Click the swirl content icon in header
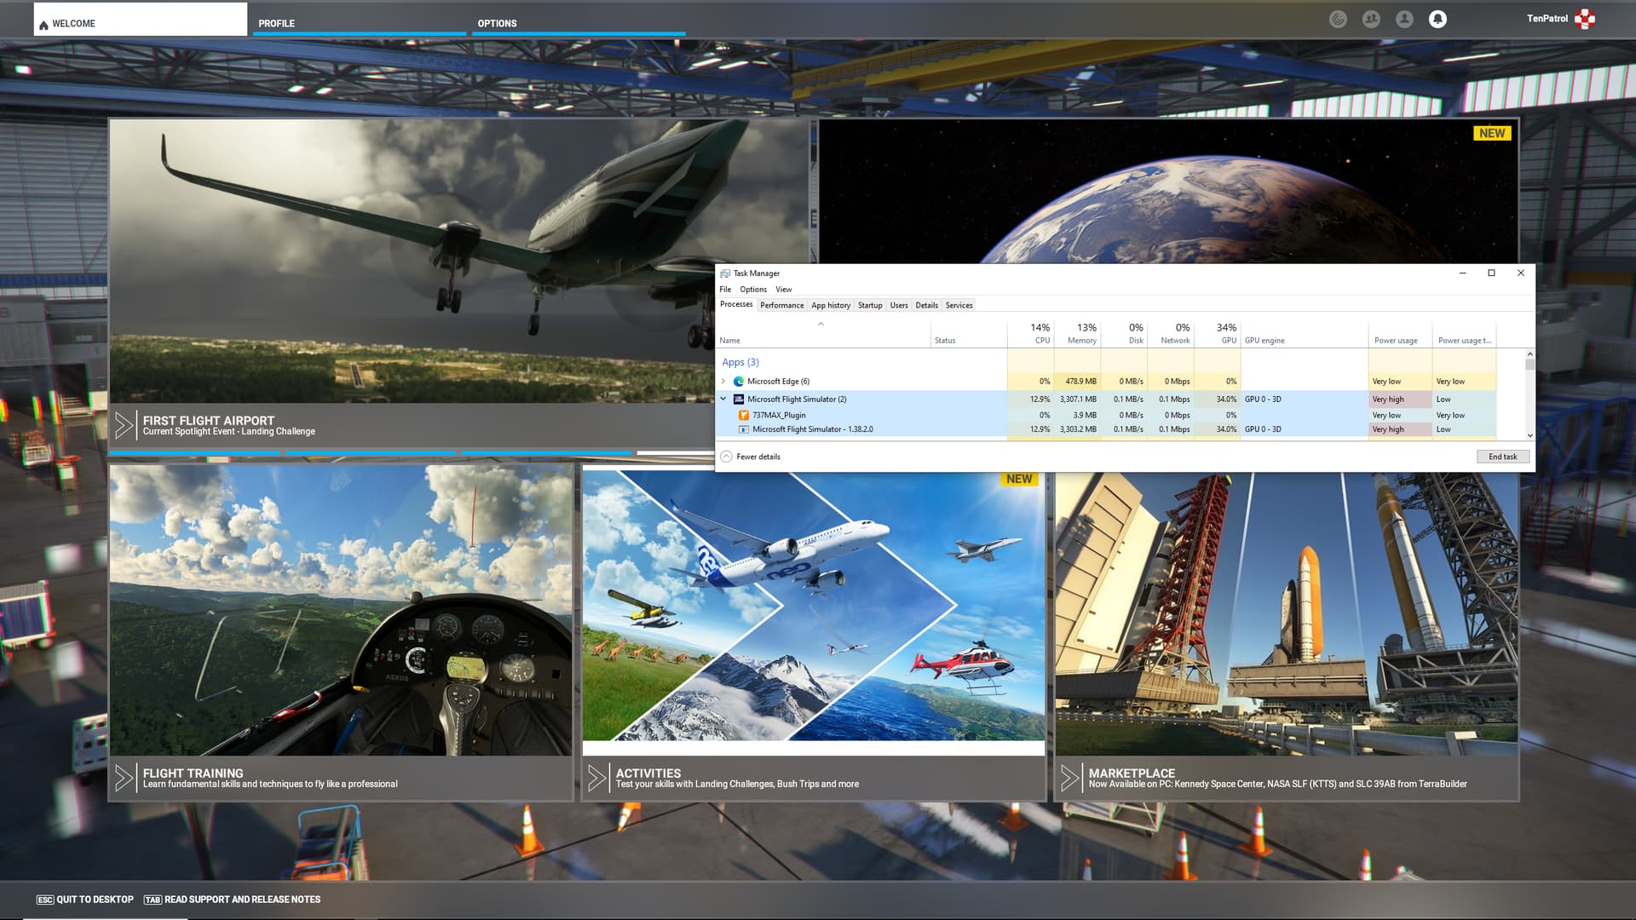The image size is (1636, 920). coord(1338,19)
